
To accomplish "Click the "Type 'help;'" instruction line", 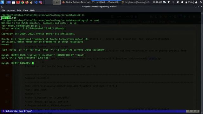I will click(54, 50).
